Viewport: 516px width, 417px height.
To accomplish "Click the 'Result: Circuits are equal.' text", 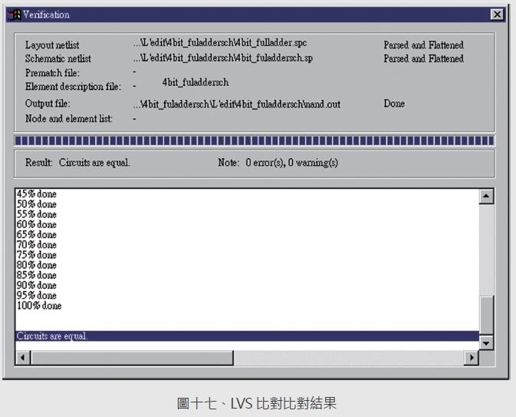I will click(x=77, y=163).
